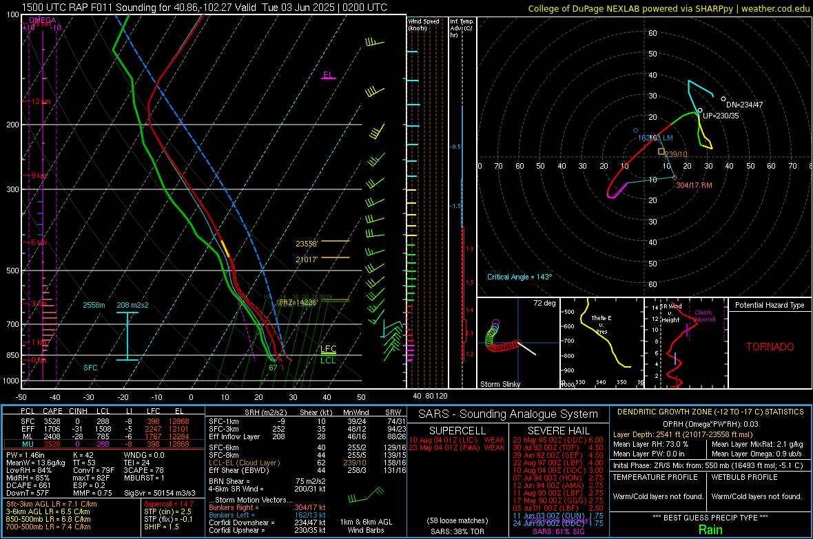The height and width of the screenshot is (539, 813).
Task: Click 'Sfc-3km AGL LR = 7.1 C/km'
Action: [x=52, y=505]
